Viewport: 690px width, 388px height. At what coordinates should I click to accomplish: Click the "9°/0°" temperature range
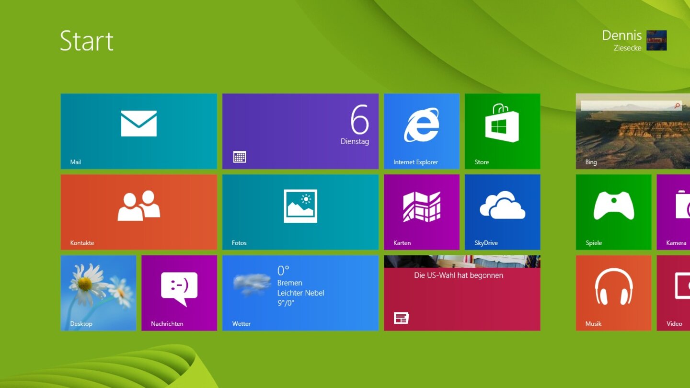coord(287,303)
